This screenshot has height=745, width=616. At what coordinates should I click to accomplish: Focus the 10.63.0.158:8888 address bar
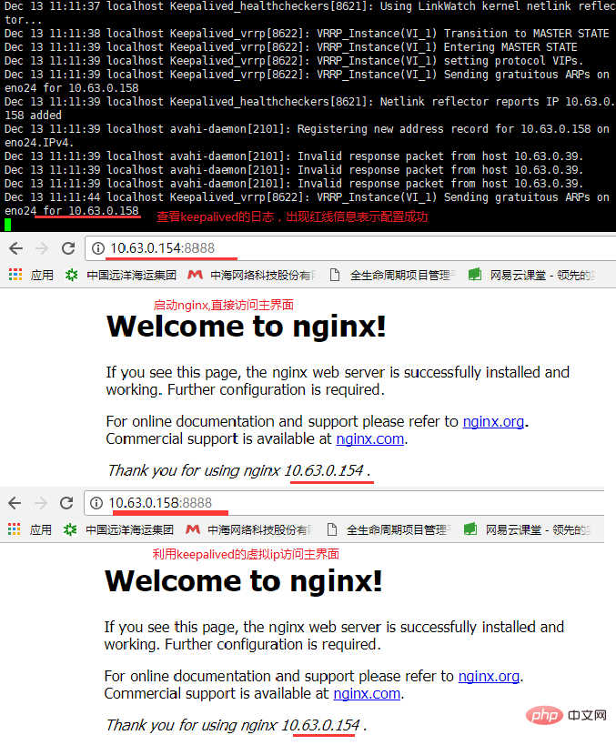[344, 503]
